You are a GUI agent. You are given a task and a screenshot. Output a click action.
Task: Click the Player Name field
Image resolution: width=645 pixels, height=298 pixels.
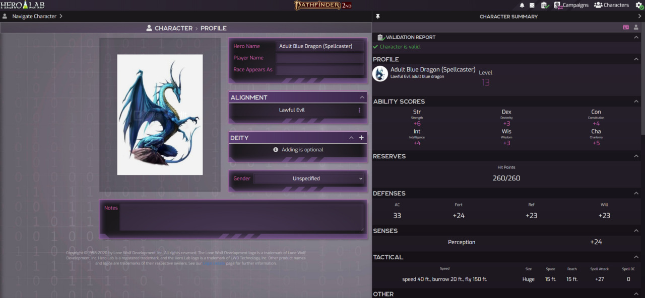[320, 58]
